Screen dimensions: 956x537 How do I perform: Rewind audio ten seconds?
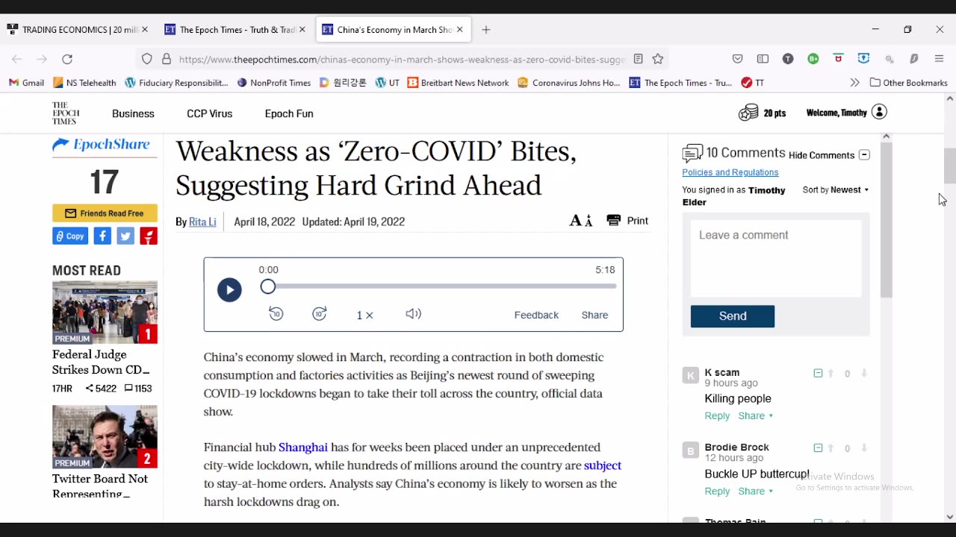(x=276, y=314)
